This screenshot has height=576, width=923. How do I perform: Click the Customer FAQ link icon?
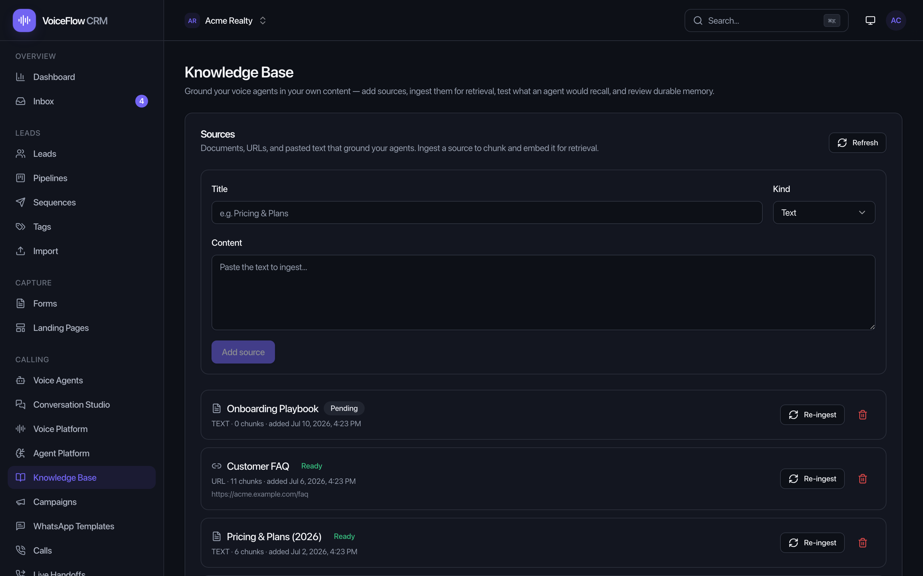[x=217, y=466]
